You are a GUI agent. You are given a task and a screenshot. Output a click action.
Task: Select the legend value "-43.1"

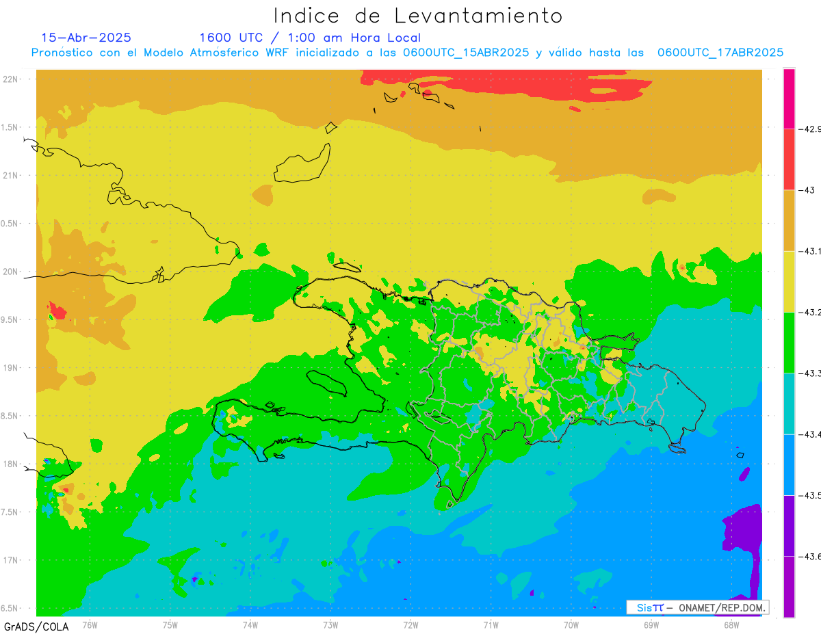coord(810,251)
